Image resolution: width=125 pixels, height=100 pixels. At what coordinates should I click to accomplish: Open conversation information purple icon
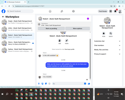[x=88, y=19]
